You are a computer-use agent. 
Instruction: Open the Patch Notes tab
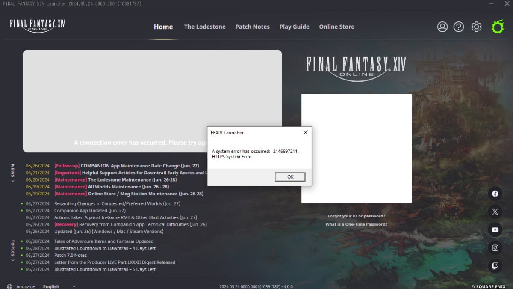pyautogui.click(x=253, y=27)
